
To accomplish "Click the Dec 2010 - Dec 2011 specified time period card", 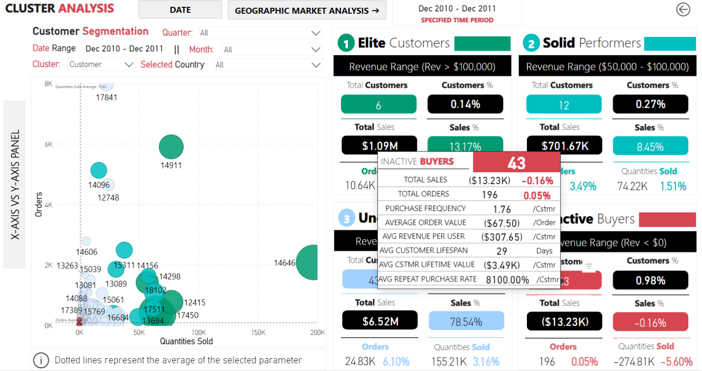I will [457, 13].
